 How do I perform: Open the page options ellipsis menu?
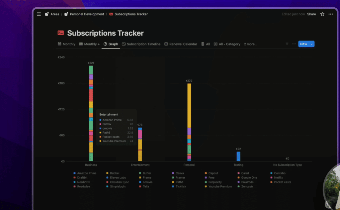330,14
